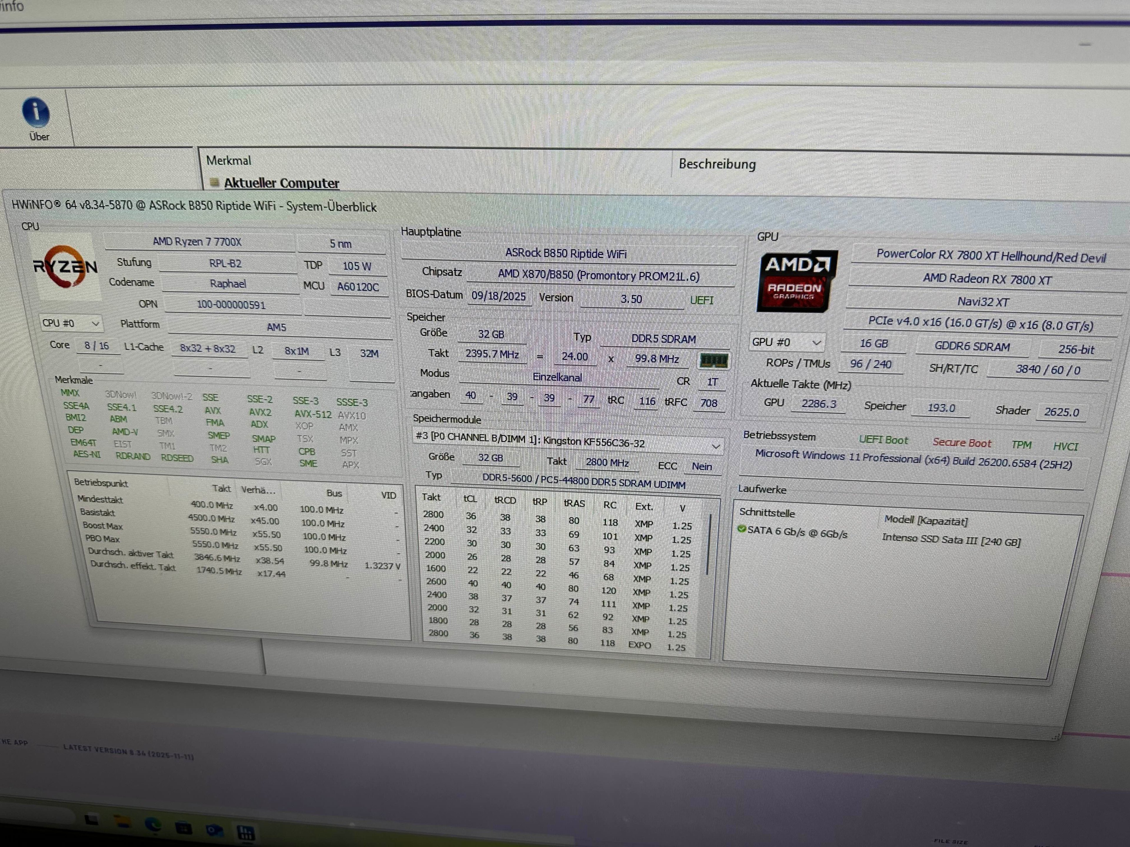Click the green memory module chip icon
The image size is (1130, 847).
[x=713, y=361]
